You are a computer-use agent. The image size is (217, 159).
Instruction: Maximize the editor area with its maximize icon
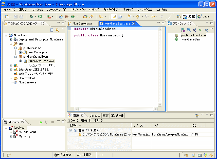163,23
